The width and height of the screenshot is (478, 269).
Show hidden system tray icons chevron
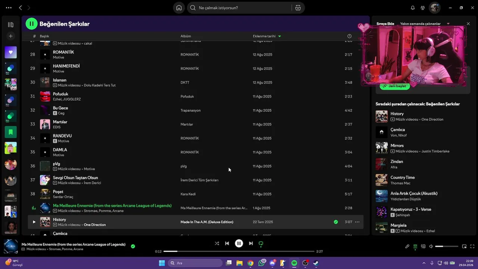tap(424, 263)
